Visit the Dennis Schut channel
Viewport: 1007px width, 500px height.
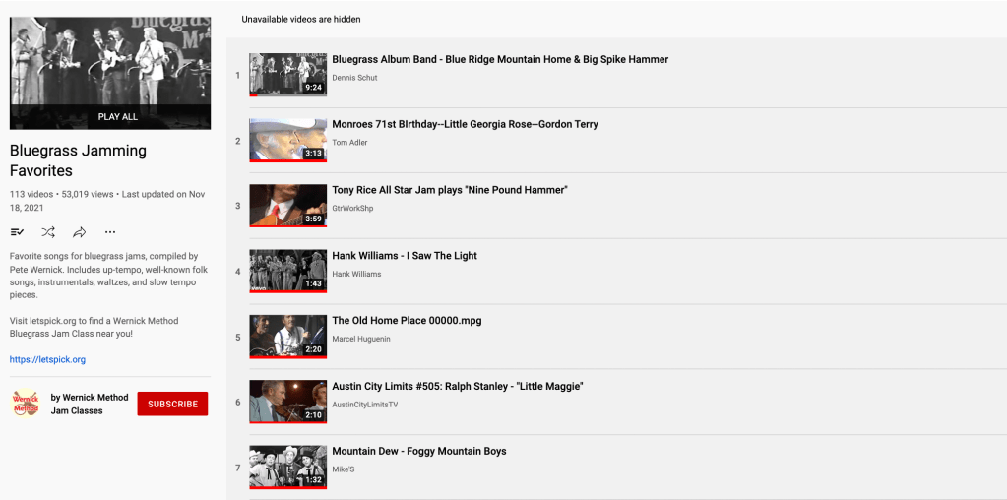354,78
